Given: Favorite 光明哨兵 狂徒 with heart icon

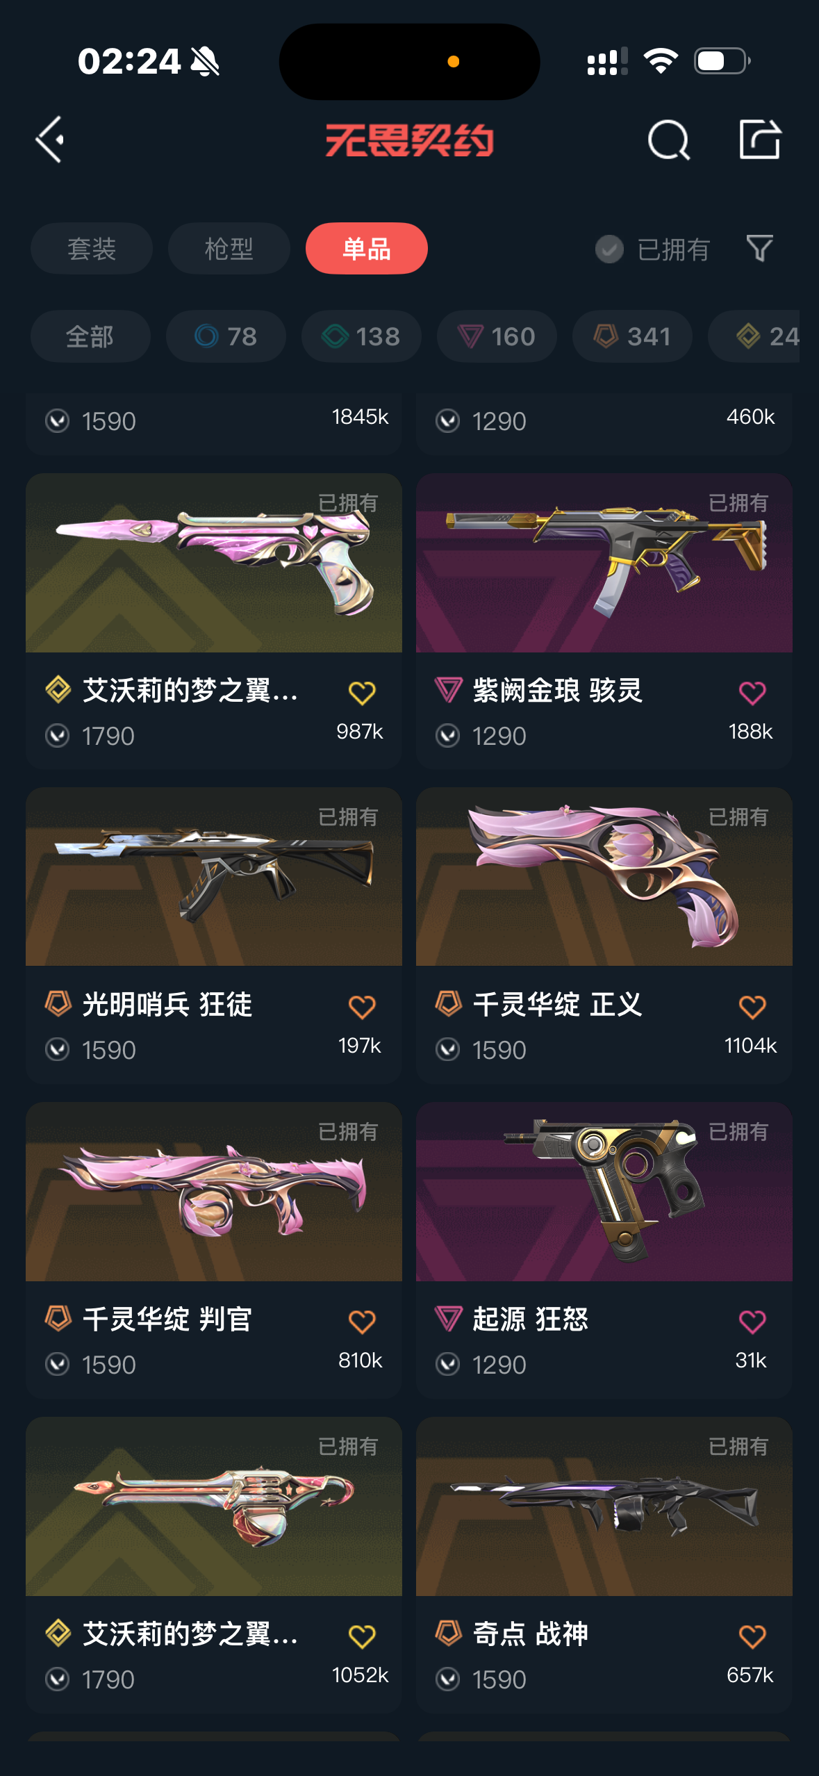Looking at the screenshot, I should pos(361,1007).
